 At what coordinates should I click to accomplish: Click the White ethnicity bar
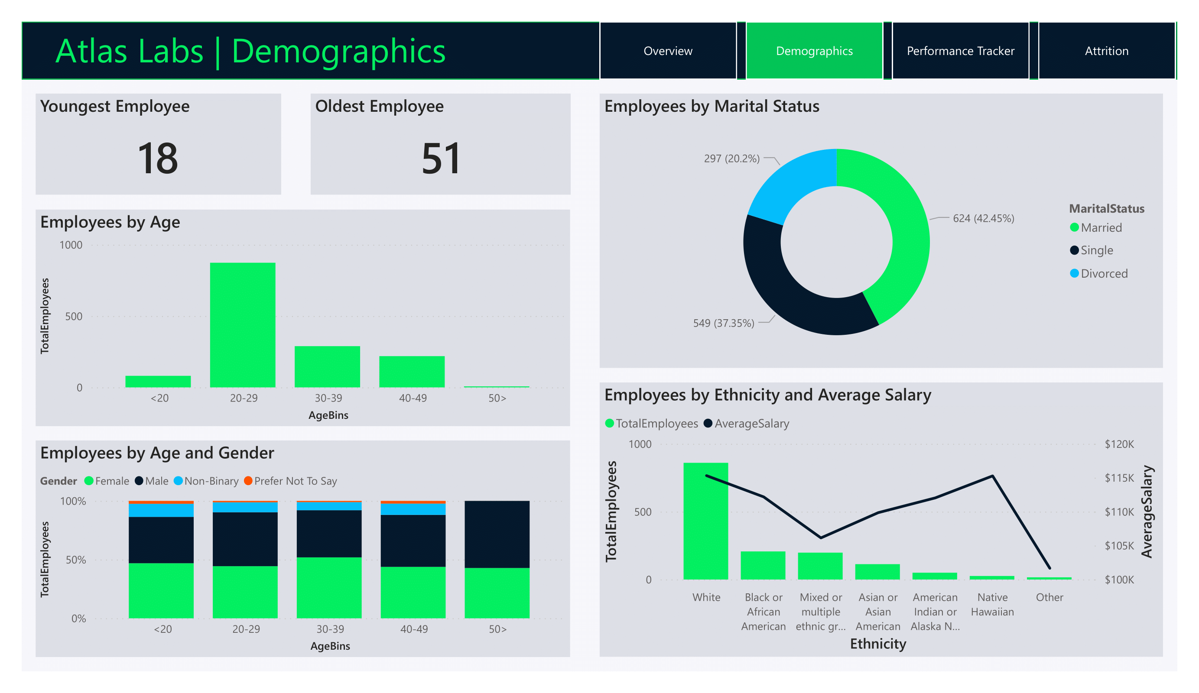click(x=705, y=521)
